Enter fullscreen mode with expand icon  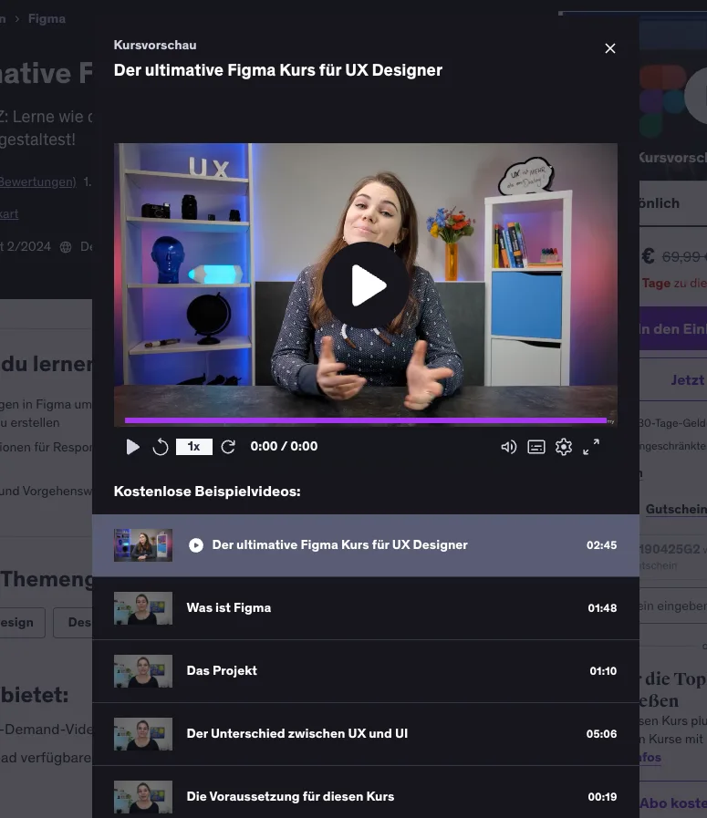pyautogui.click(x=591, y=447)
